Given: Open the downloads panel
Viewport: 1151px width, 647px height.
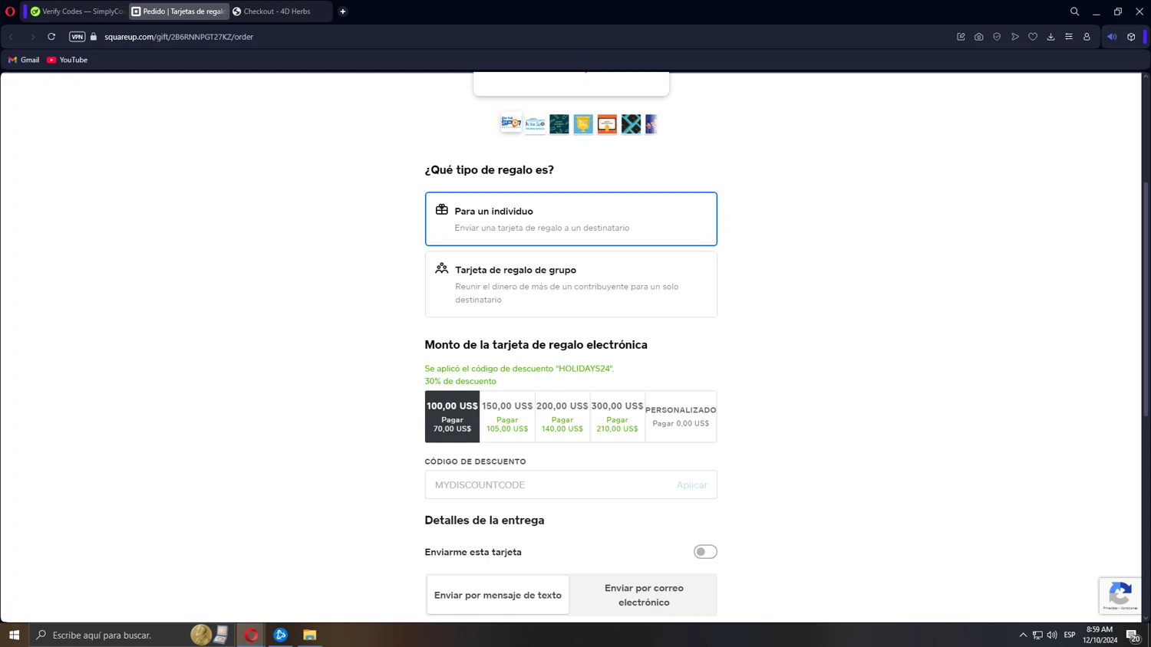Looking at the screenshot, I should coord(1050,37).
